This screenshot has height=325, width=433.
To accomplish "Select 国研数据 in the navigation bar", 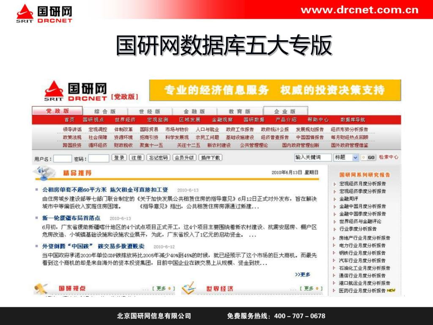I will click(x=254, y=120).
